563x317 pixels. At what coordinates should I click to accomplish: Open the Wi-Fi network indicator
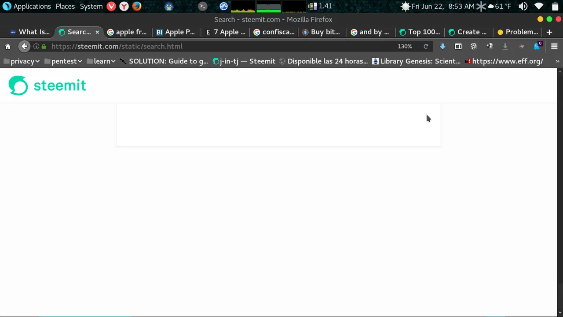(x=539, y=6)
